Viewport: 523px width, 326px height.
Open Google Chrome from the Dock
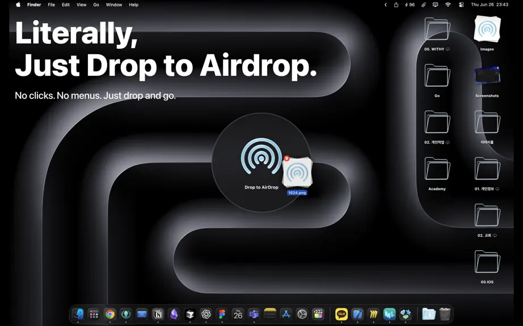[x=109, y=314]
